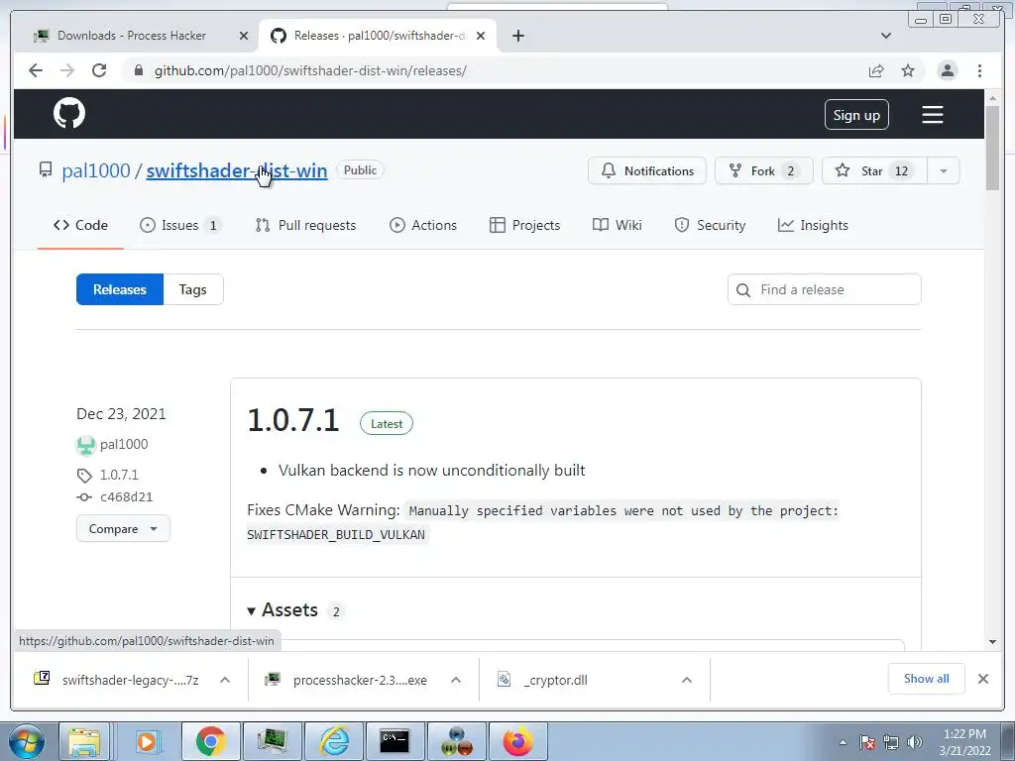This screenshot has height=761, width=1015.
Task: Bookmark this page with the star icon
Action: (x=908, y=70)
